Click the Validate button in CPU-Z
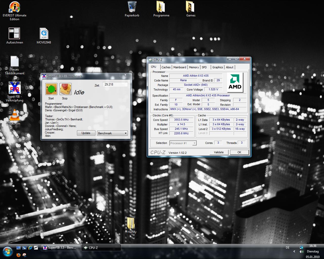 (x=219, y=152)
